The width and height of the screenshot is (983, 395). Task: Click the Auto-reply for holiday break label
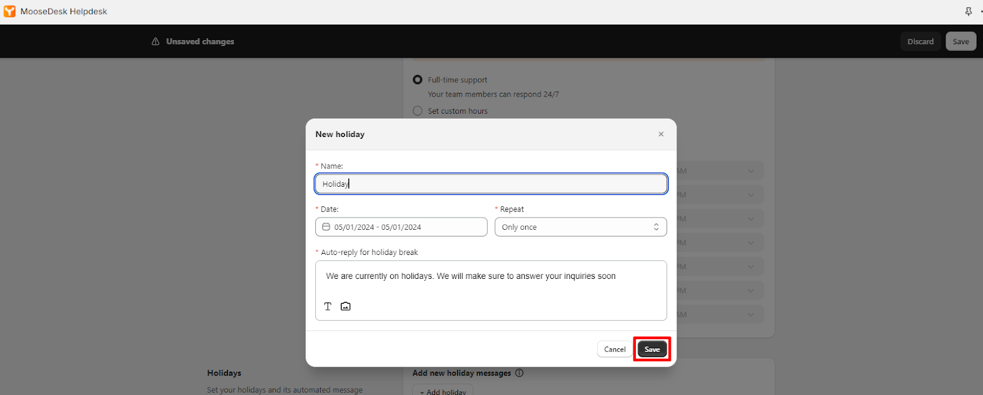(x=369, y=252)
